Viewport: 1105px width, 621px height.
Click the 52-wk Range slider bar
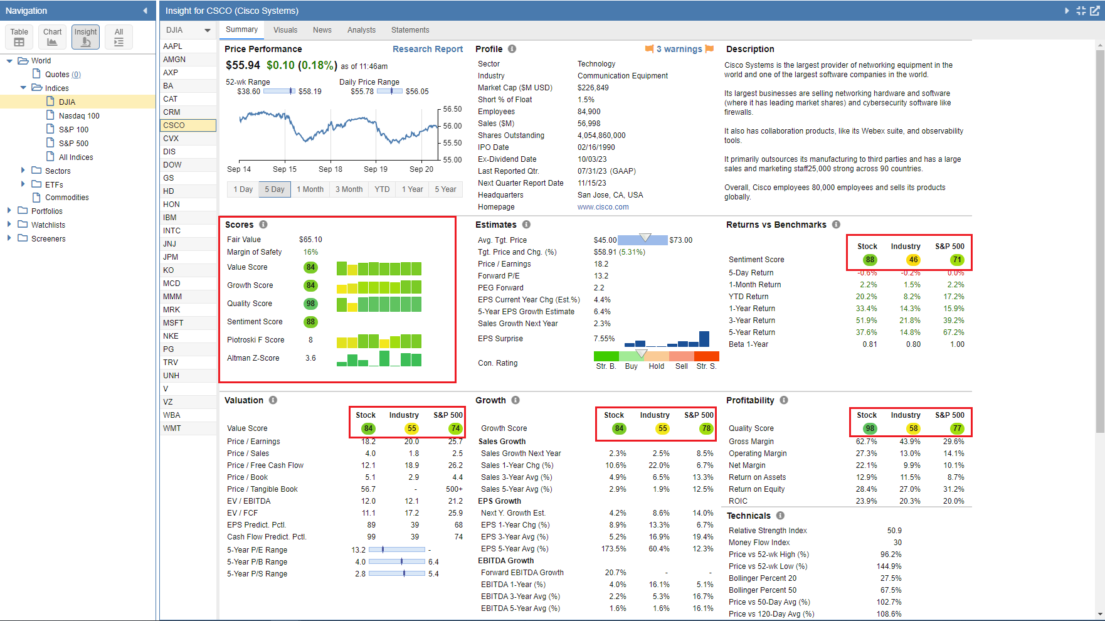click(x=279, y=91)
